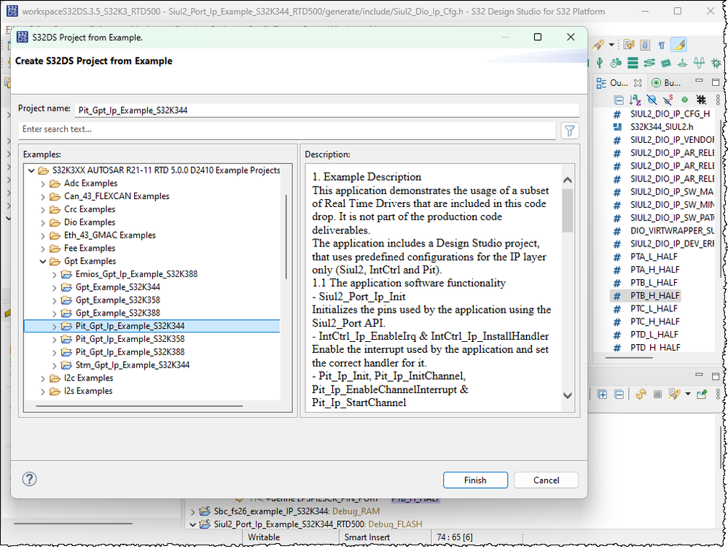Toggle Hide Fields in the Outline view

pos(651,100)
